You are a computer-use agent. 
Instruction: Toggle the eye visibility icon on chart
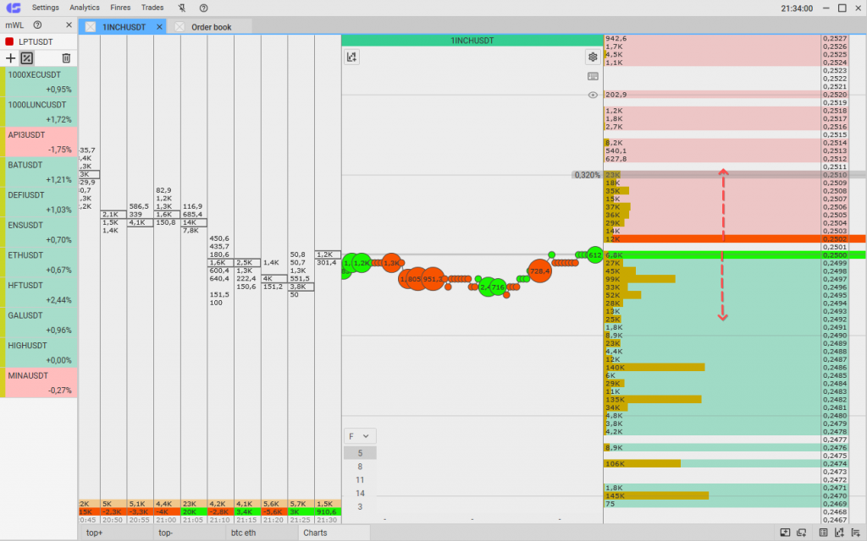click(593, 95)
